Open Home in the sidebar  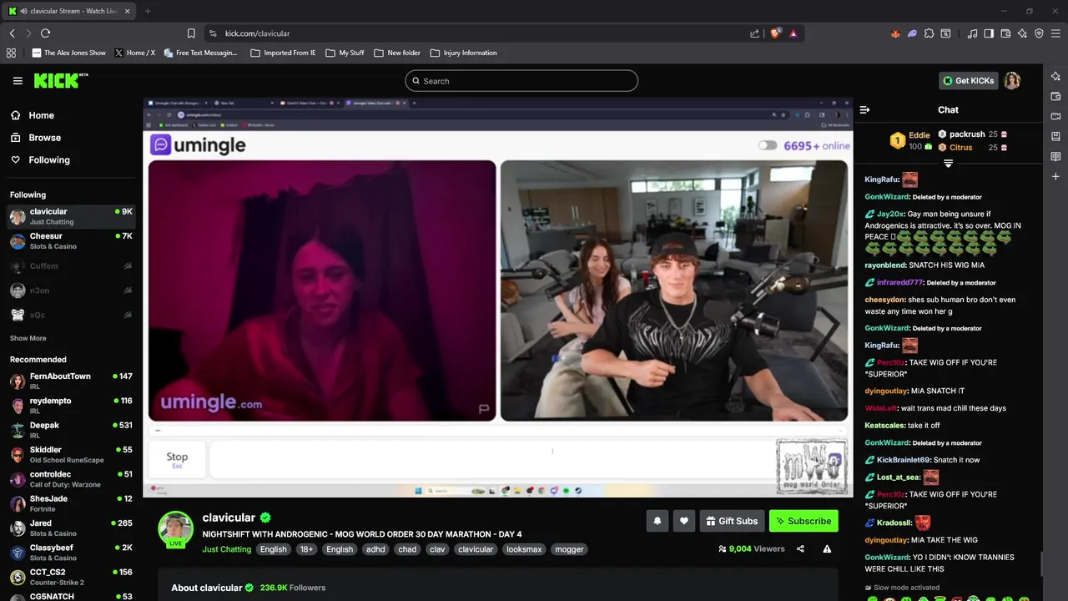point(41,115)
